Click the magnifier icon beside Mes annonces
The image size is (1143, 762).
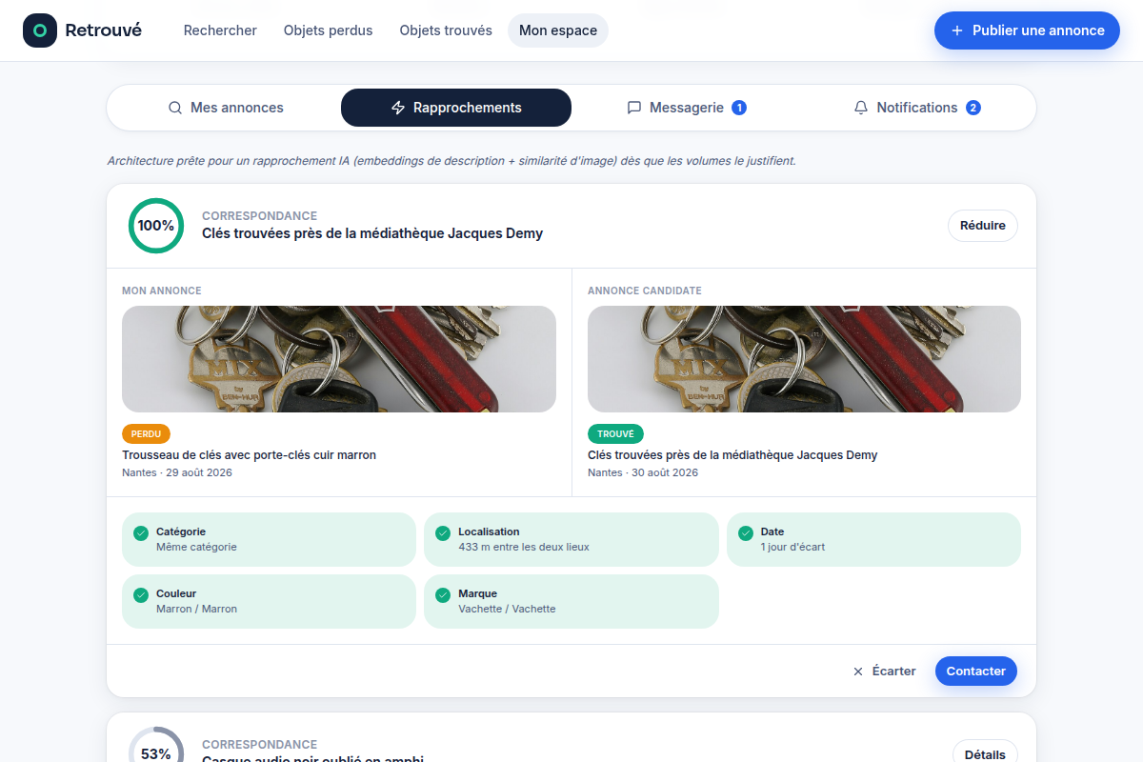(x=175, y=108)
